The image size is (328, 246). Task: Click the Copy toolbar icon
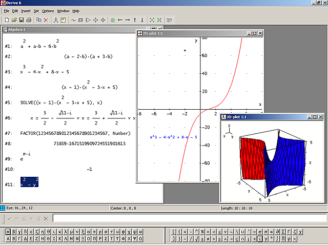tap(39, 20)
